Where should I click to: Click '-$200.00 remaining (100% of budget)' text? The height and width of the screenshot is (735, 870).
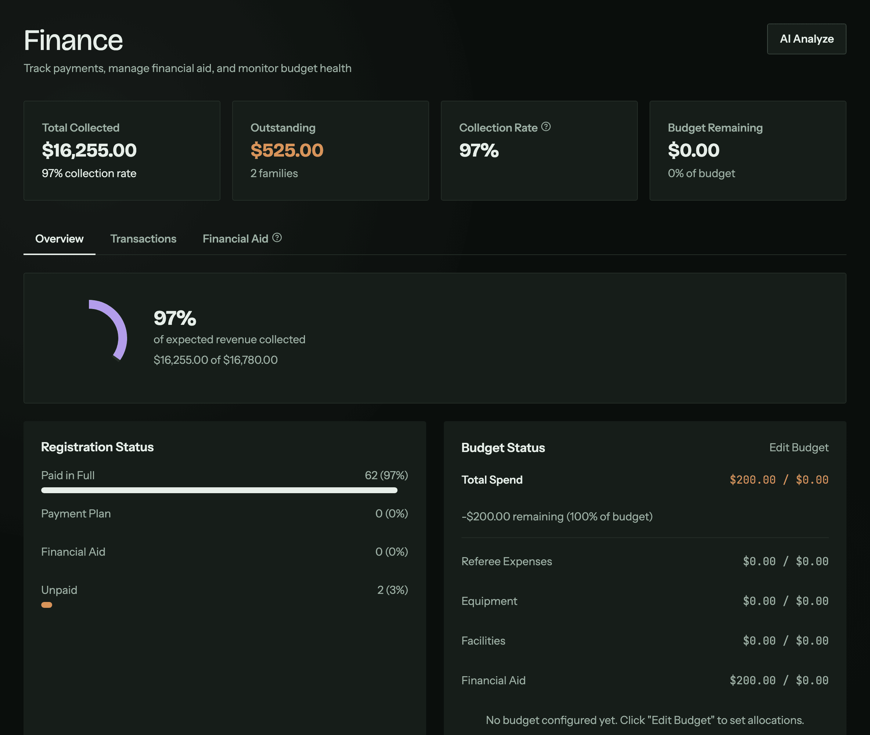point(557,517)
